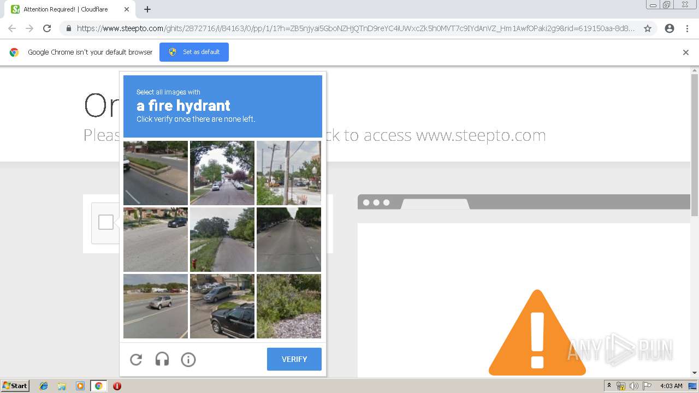Click the address bar URL
Viewport: 699px width, 393px height.
pos(356,28)
